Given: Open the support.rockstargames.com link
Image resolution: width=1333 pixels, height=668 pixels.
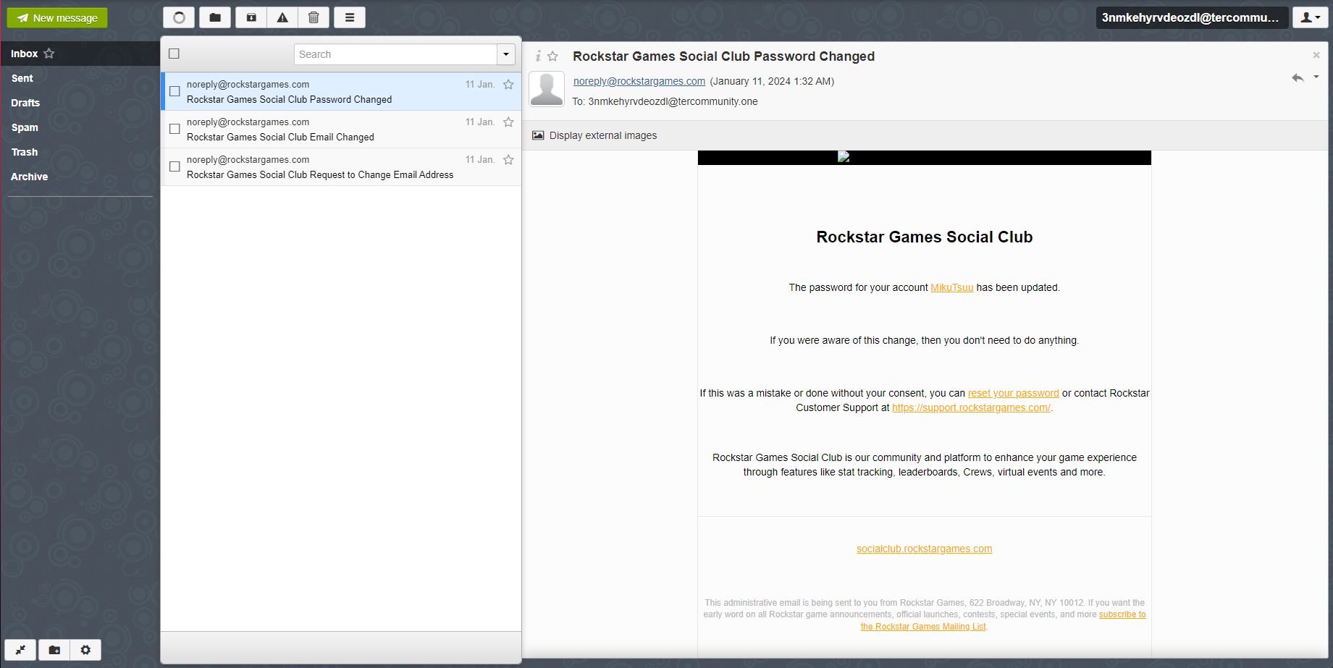Looking at the screenshot, I should coord(971,407).
